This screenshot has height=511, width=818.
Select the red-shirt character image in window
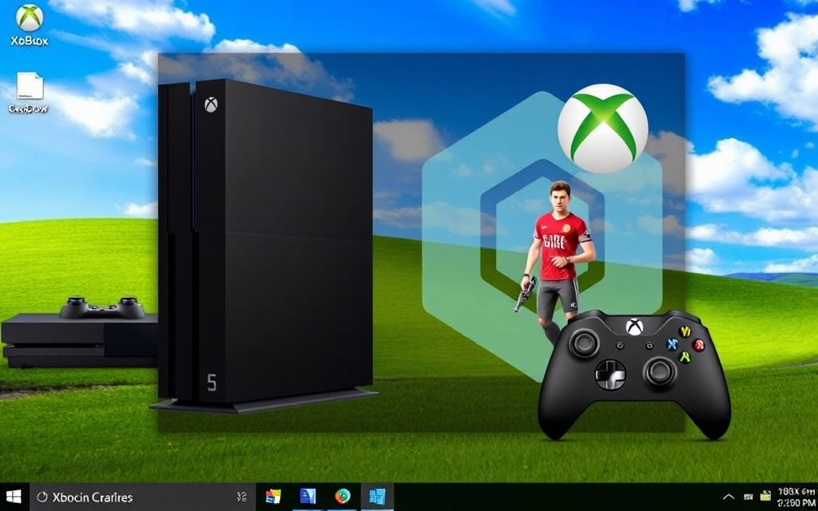pos(557,262)
